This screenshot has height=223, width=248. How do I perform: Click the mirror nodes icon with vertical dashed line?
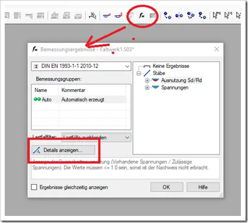179,15
